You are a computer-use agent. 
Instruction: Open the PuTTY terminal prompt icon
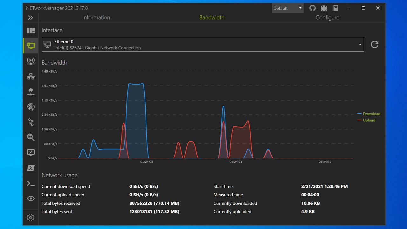point(31,183)
